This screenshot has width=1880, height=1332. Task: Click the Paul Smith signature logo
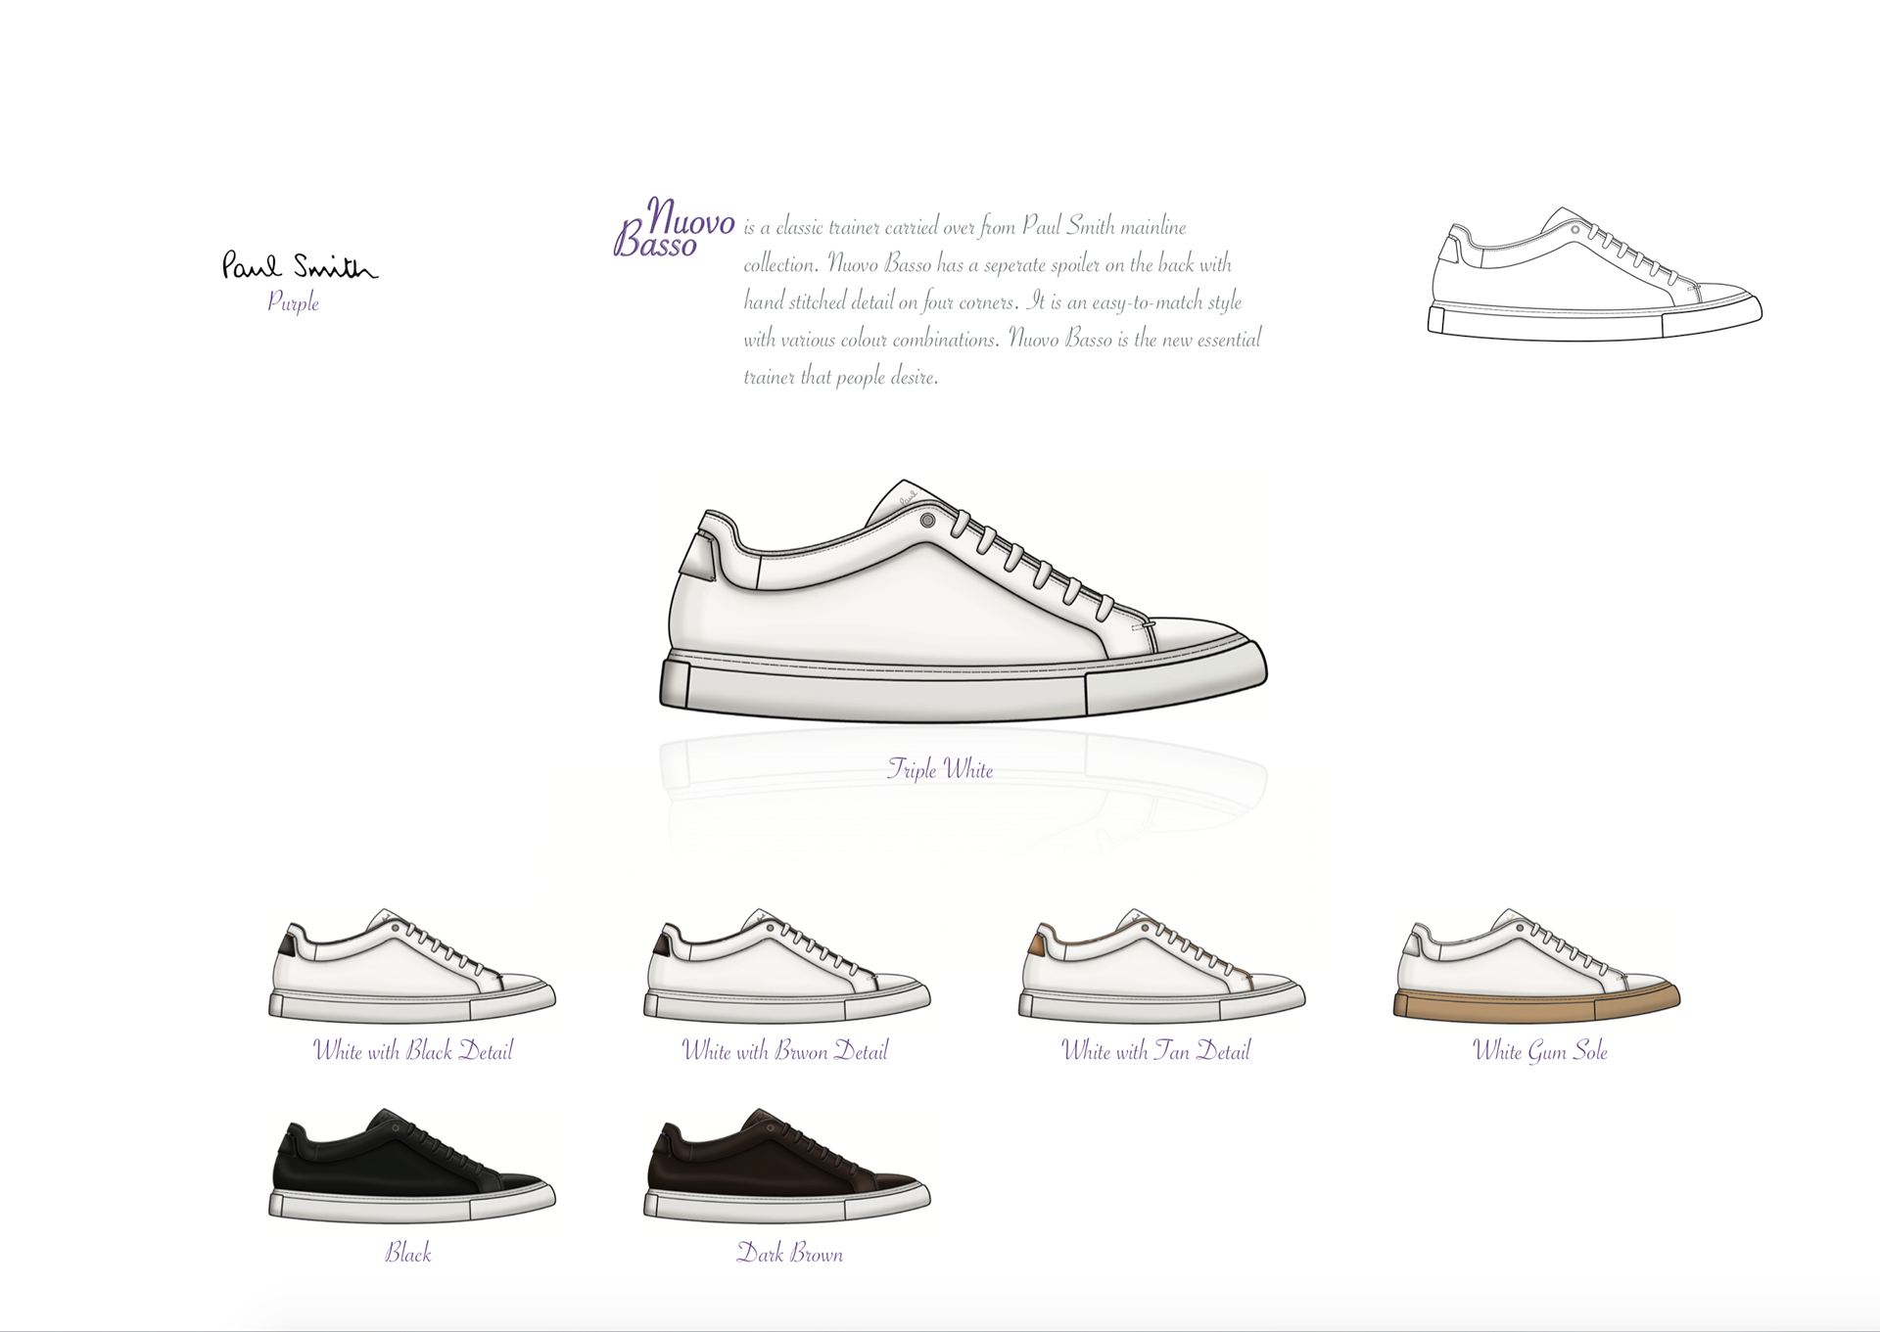[299, 265]
